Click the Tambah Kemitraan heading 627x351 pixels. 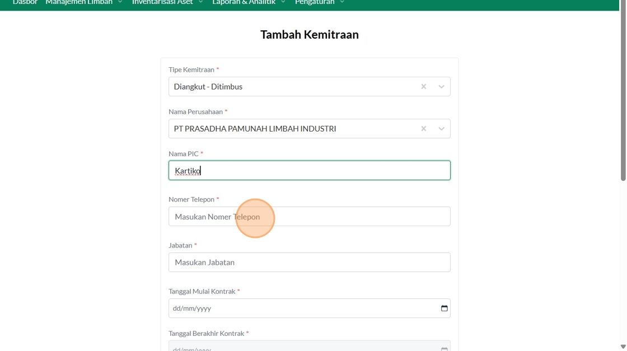pyautogui.click(x=309, y=35)
